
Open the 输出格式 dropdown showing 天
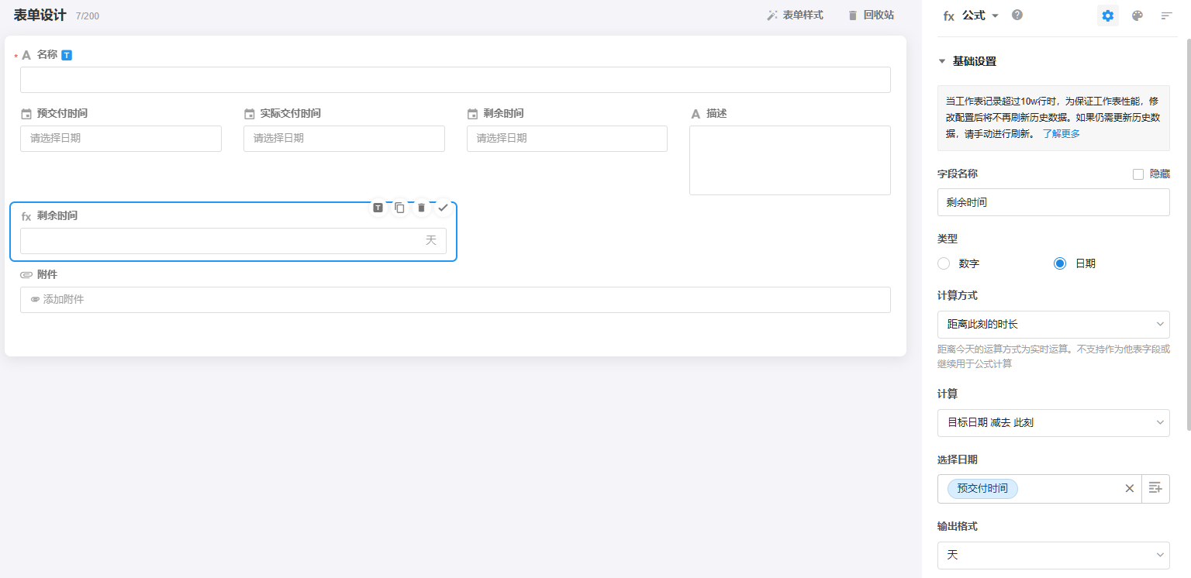(x=1053, y=555)
